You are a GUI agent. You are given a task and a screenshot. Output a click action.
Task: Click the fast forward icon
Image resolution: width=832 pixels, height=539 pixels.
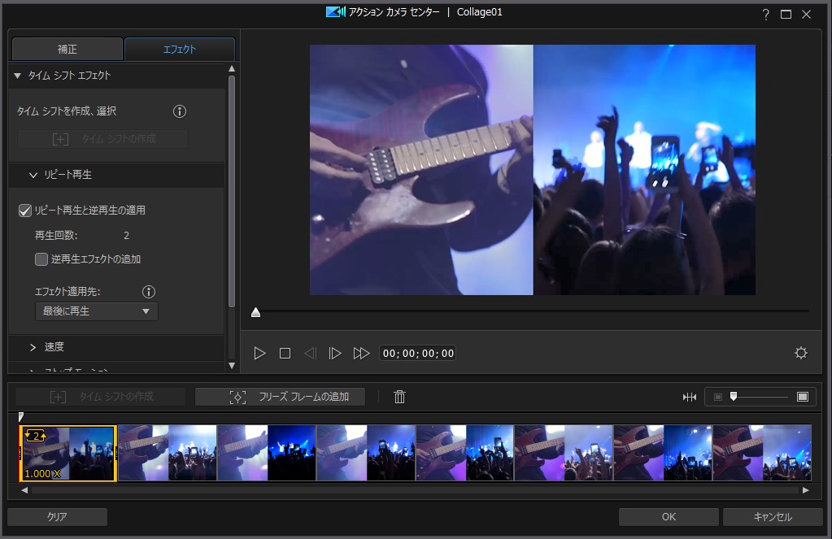click(361, 353)
